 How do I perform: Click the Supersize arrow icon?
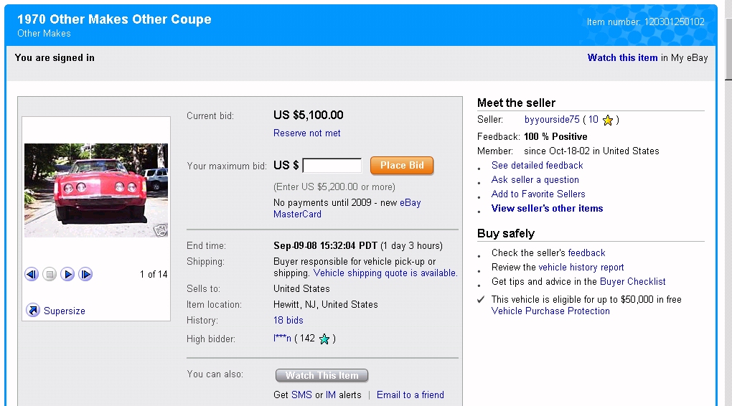[x=33, y=311]
